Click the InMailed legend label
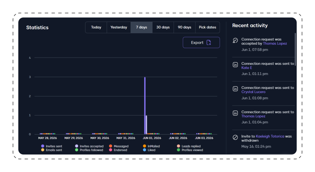Image resolution: width=315 pixels, height=172 pixels. (x=154, y=146)
